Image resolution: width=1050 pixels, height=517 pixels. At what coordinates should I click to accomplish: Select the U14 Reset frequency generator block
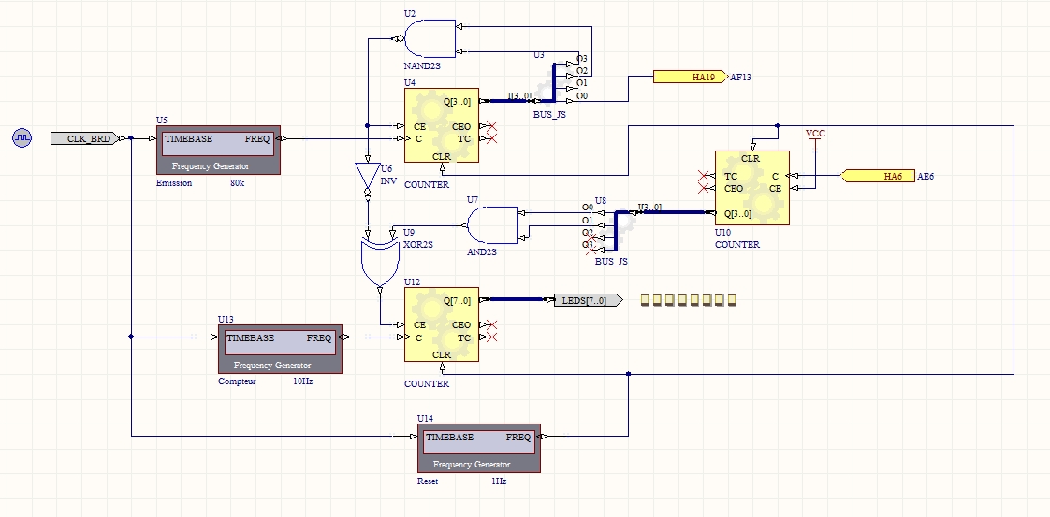(478, 448)
